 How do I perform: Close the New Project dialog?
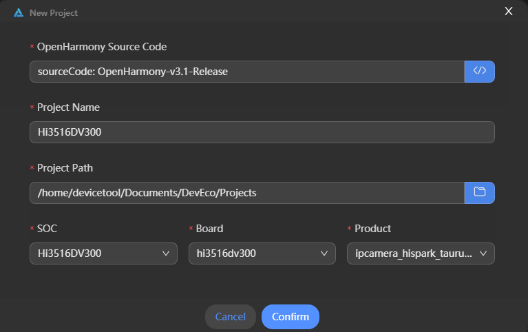coord(509,11)
